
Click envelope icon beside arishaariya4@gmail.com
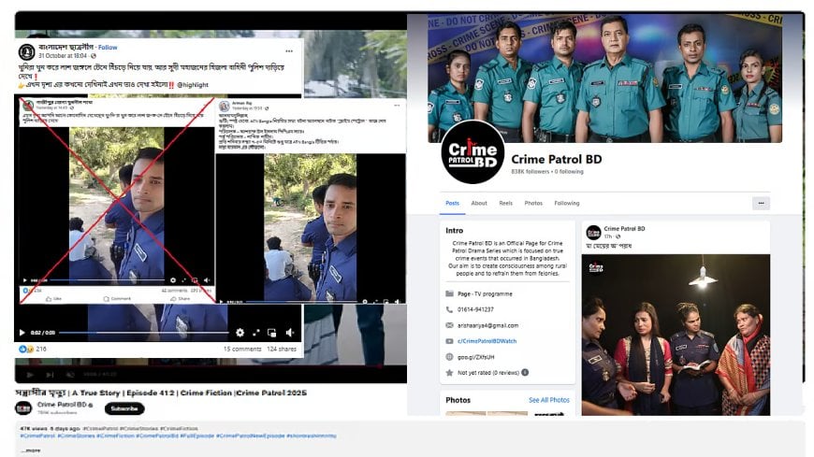tap(449, 325)
